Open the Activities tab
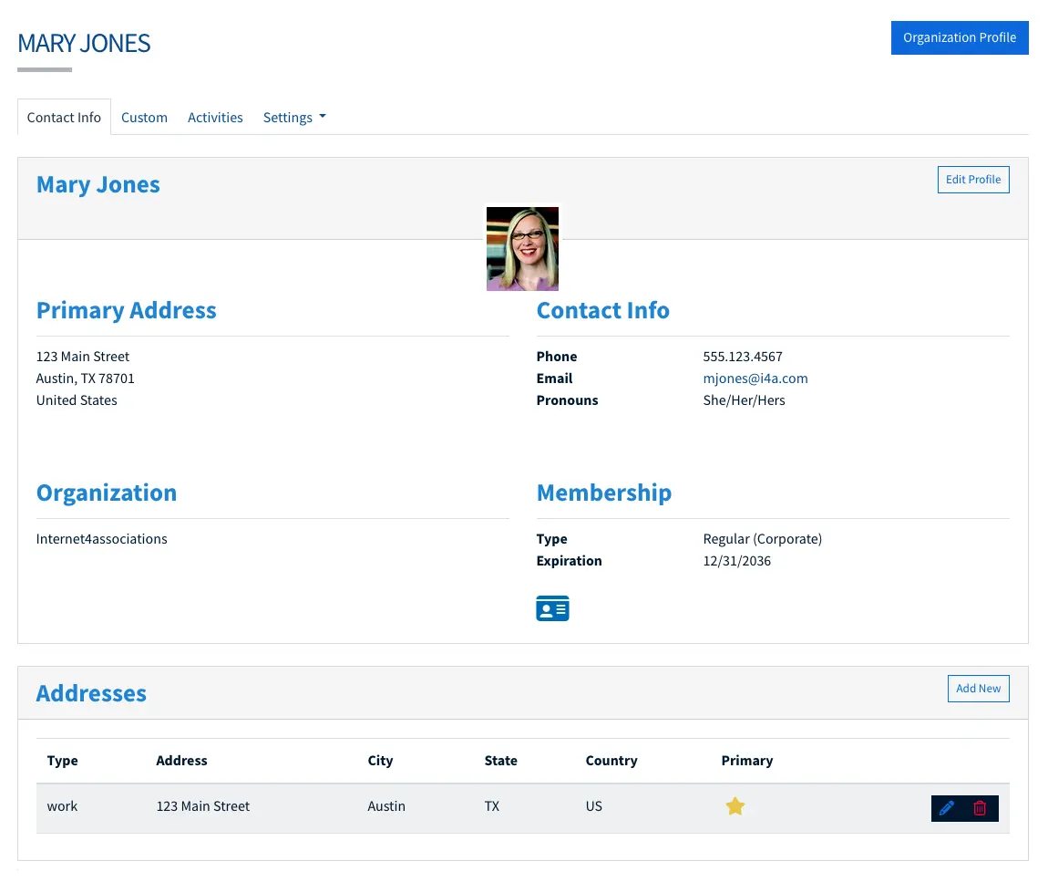Screen dimensions: 1048x882 point(215,117)
